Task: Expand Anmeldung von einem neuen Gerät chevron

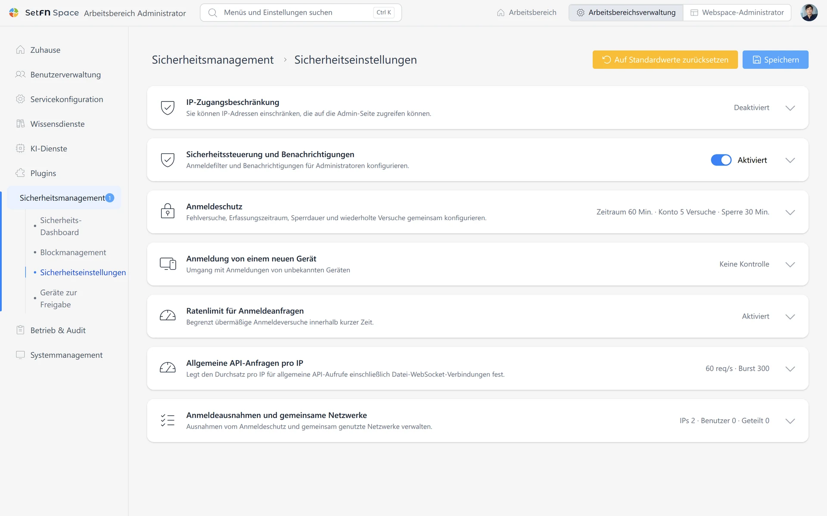Action: (790, 264)
